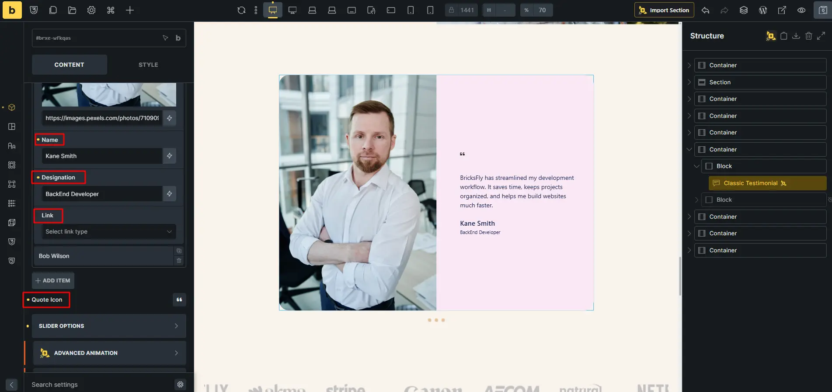Click the Bricks logo icon
This screenshot has width=832, height=392.
12,10
